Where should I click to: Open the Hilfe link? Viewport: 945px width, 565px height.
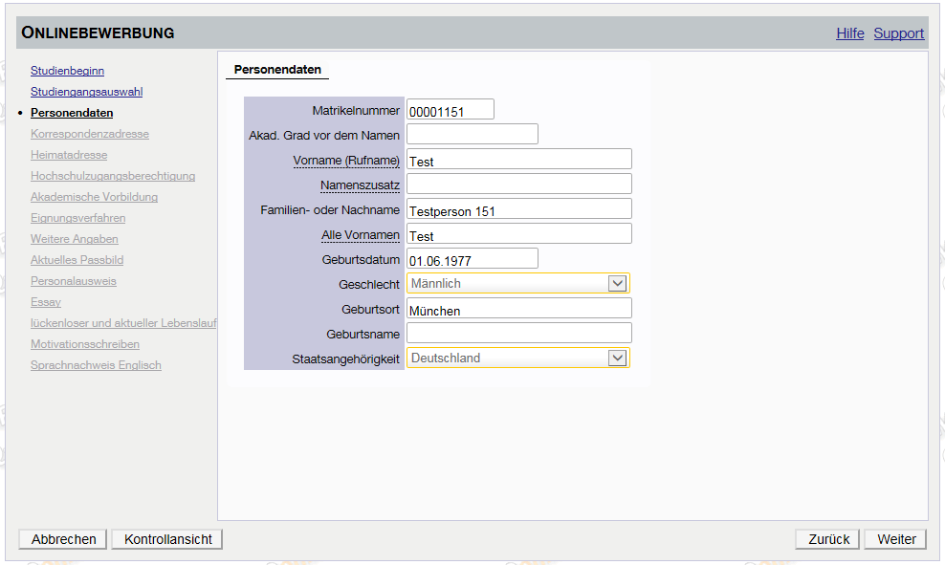(849, 33)
